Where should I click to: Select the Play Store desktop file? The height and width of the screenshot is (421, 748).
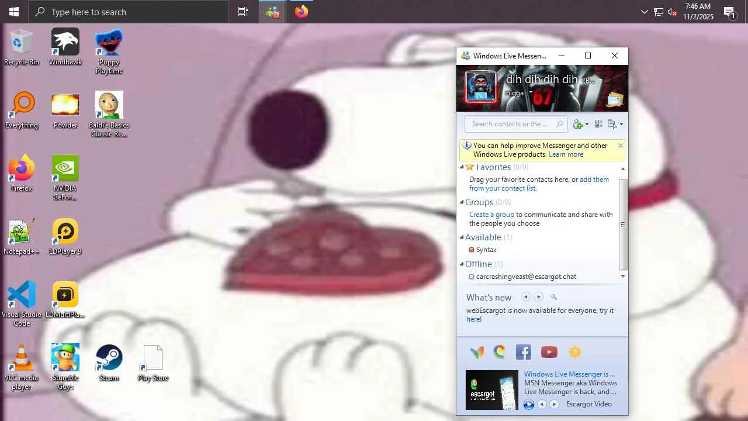[x=153, y=363]
